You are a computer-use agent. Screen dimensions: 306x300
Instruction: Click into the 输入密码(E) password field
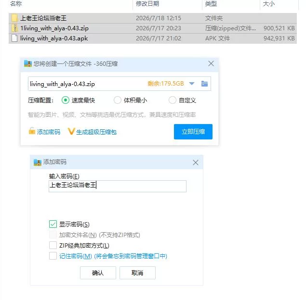(118, 187)
